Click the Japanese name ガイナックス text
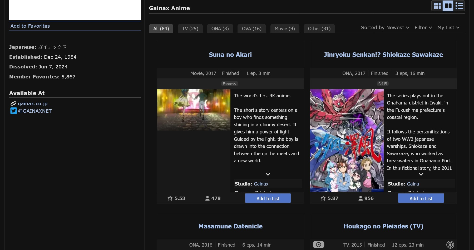The height and width of the screenshot is (250, 474). point(52,47)
